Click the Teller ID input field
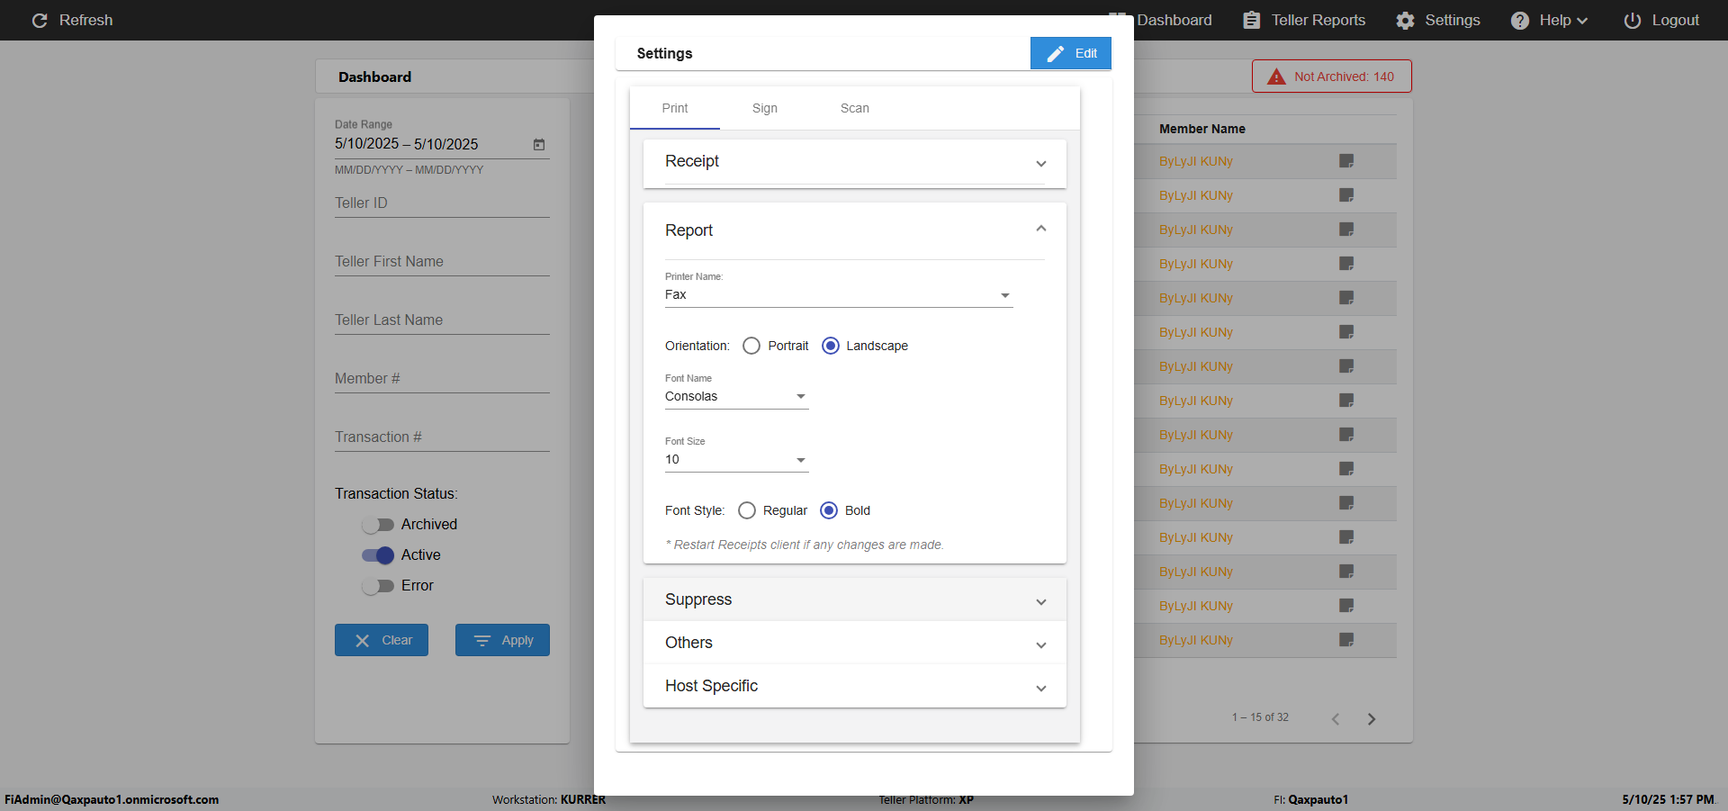The height and width of the screenshot is (811, 1728). (442, 203)
